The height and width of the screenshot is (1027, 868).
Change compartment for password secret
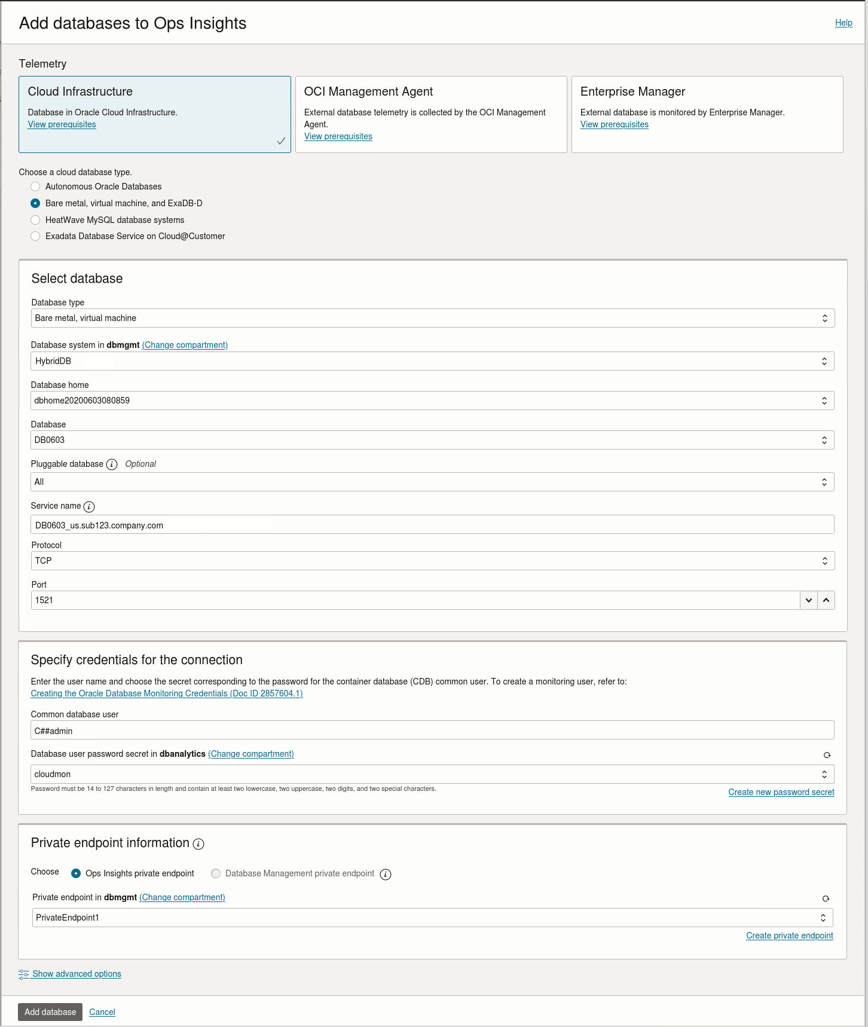[x=251, y=754]
